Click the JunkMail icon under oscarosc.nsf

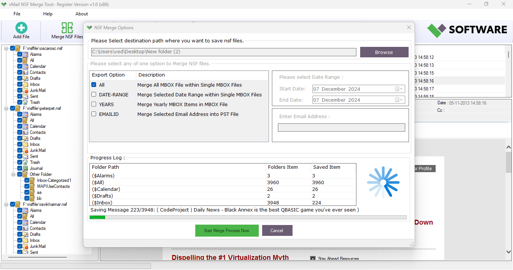(25, 90)
